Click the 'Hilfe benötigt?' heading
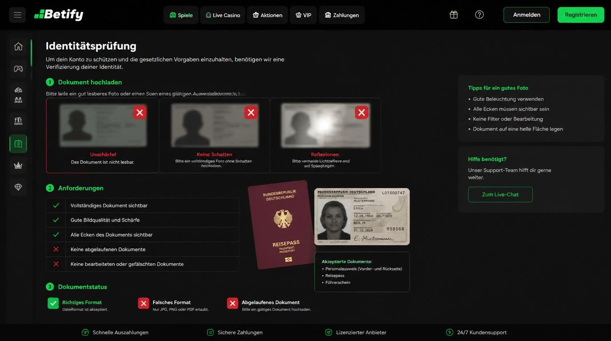 (487, 159)
